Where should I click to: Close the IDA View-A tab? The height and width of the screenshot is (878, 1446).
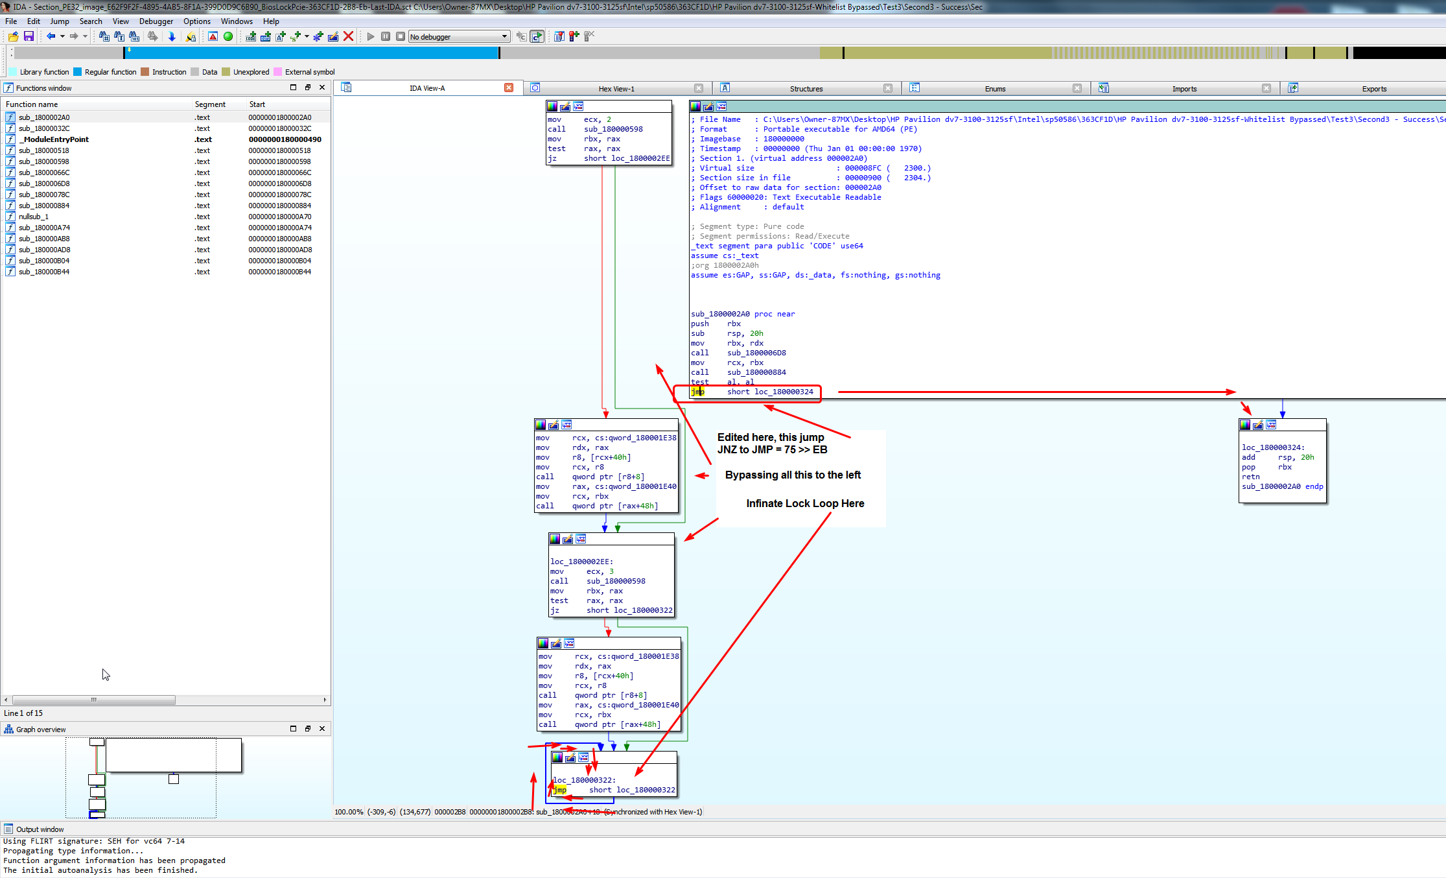point(509,88)
